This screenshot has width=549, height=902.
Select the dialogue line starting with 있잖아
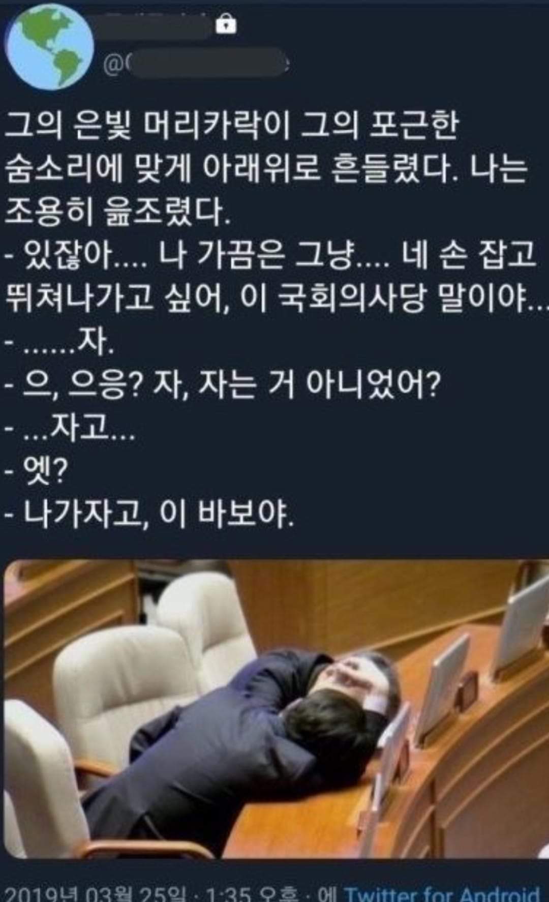271,255
